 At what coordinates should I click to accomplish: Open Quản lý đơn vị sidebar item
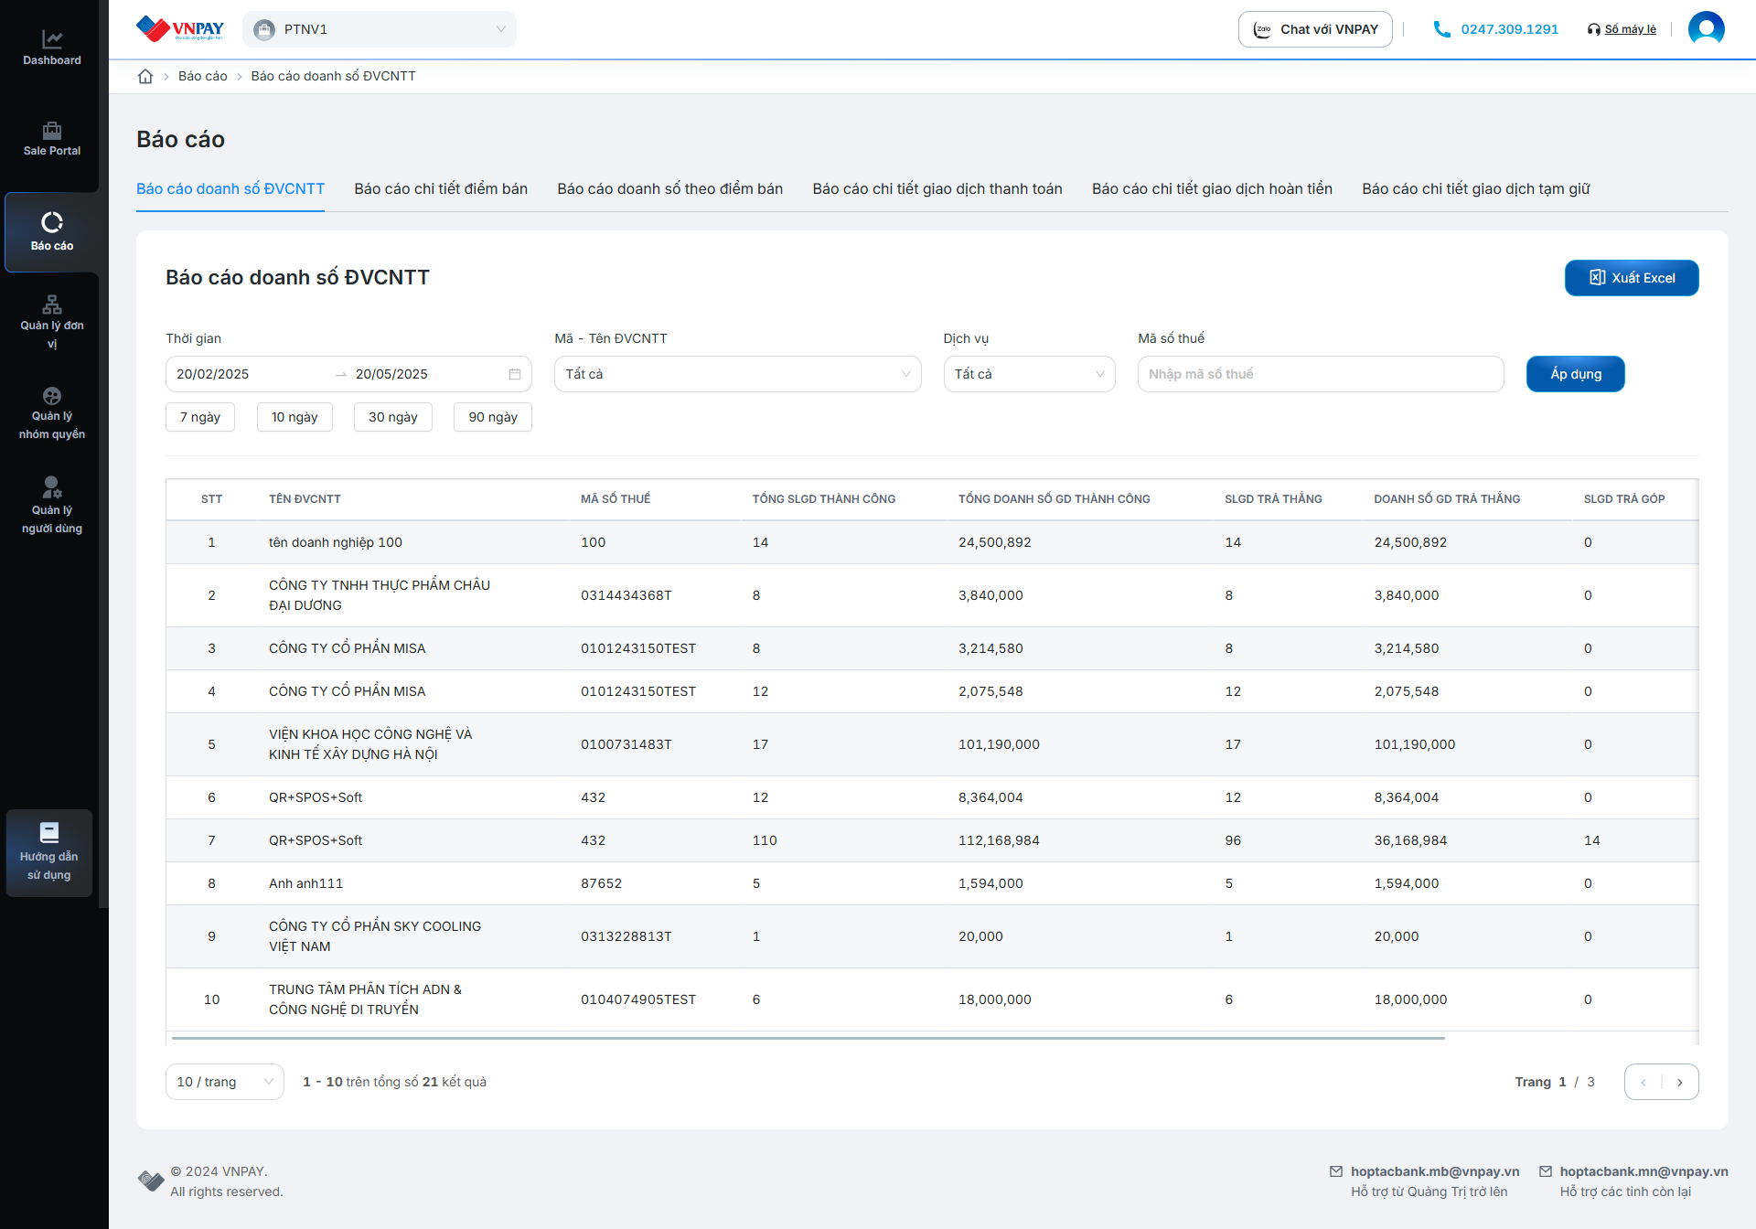[x=52, y=322]
